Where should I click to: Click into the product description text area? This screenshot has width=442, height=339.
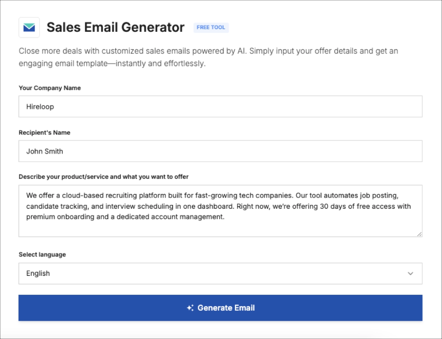click(x=220, y=225)
